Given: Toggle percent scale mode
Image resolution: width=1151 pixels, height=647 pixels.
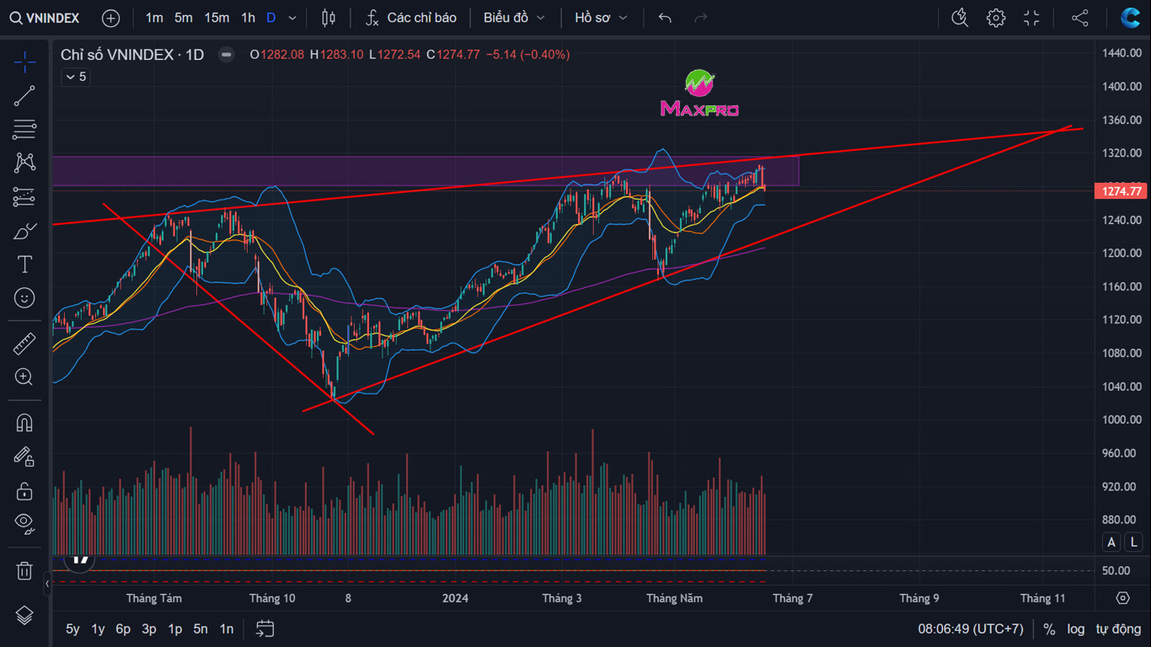Looking at the screenshot, I should click(1049, 628).
